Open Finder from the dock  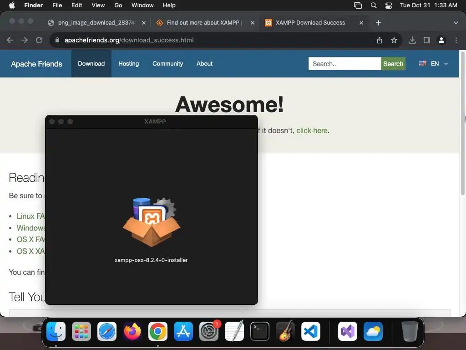click(56, 331)
